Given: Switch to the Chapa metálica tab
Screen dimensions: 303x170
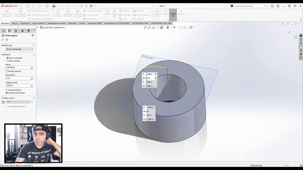Looking at the screenshot, I should 38,23.
